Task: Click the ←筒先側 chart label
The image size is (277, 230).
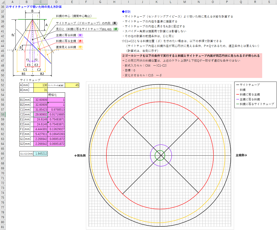Action: 80,156
